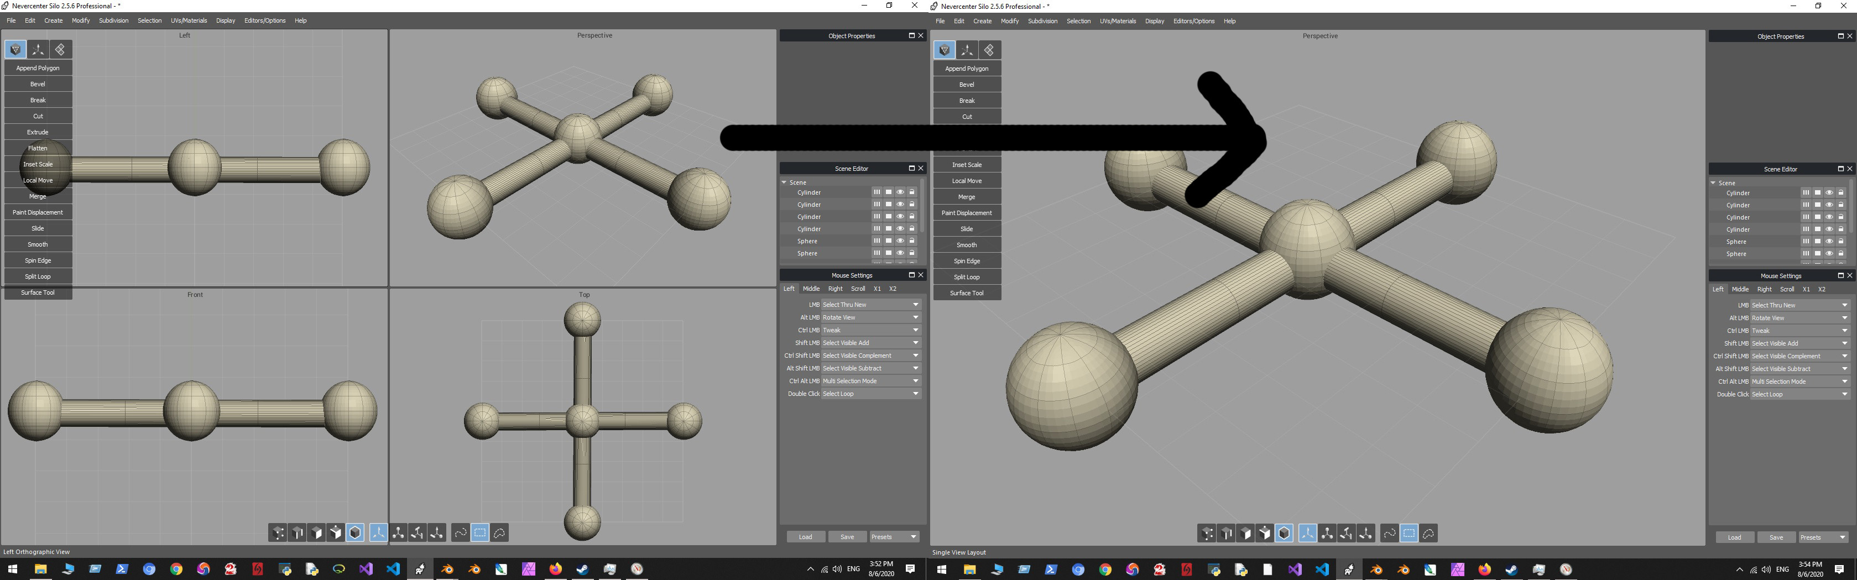Open the Create menu in left window
The image size is (1857, 580).
(53, 20)
